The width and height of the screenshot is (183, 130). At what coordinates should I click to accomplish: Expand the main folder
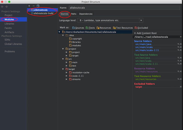pyautogui.click(x=66, y=62)
